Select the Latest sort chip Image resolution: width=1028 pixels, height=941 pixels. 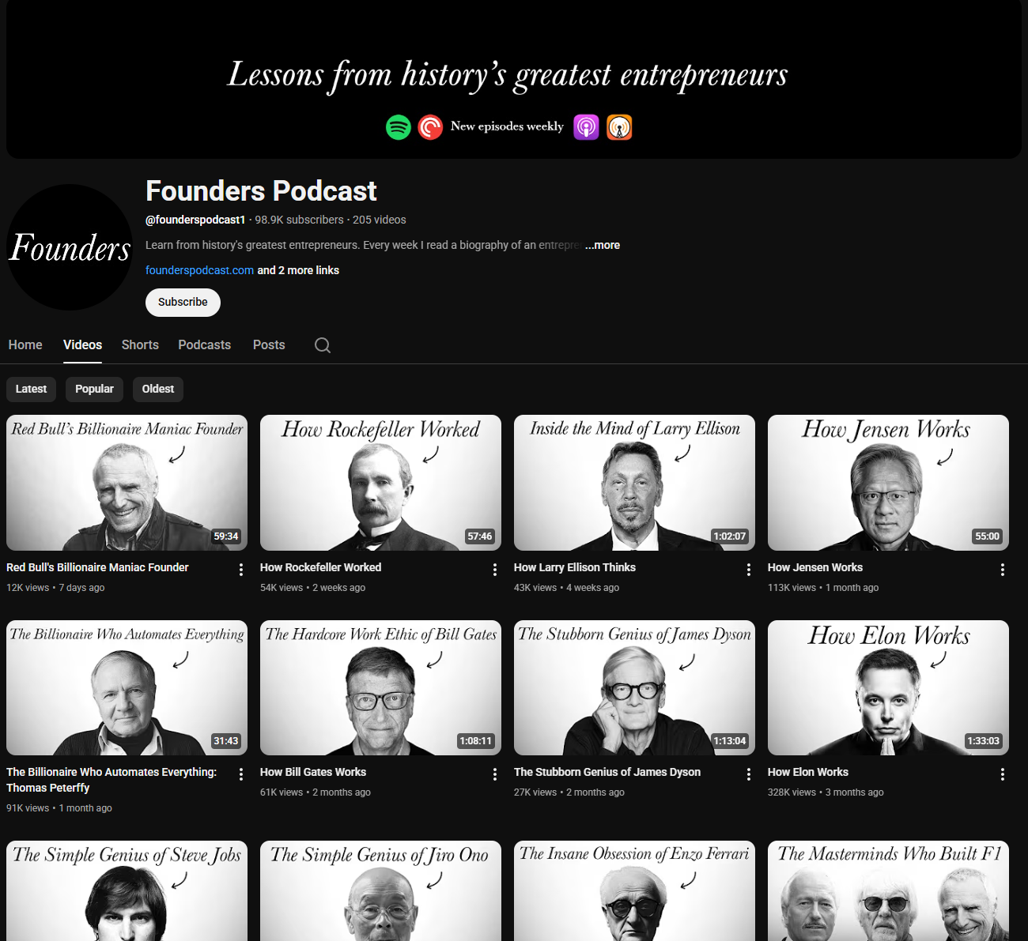[x=32, y=389]
